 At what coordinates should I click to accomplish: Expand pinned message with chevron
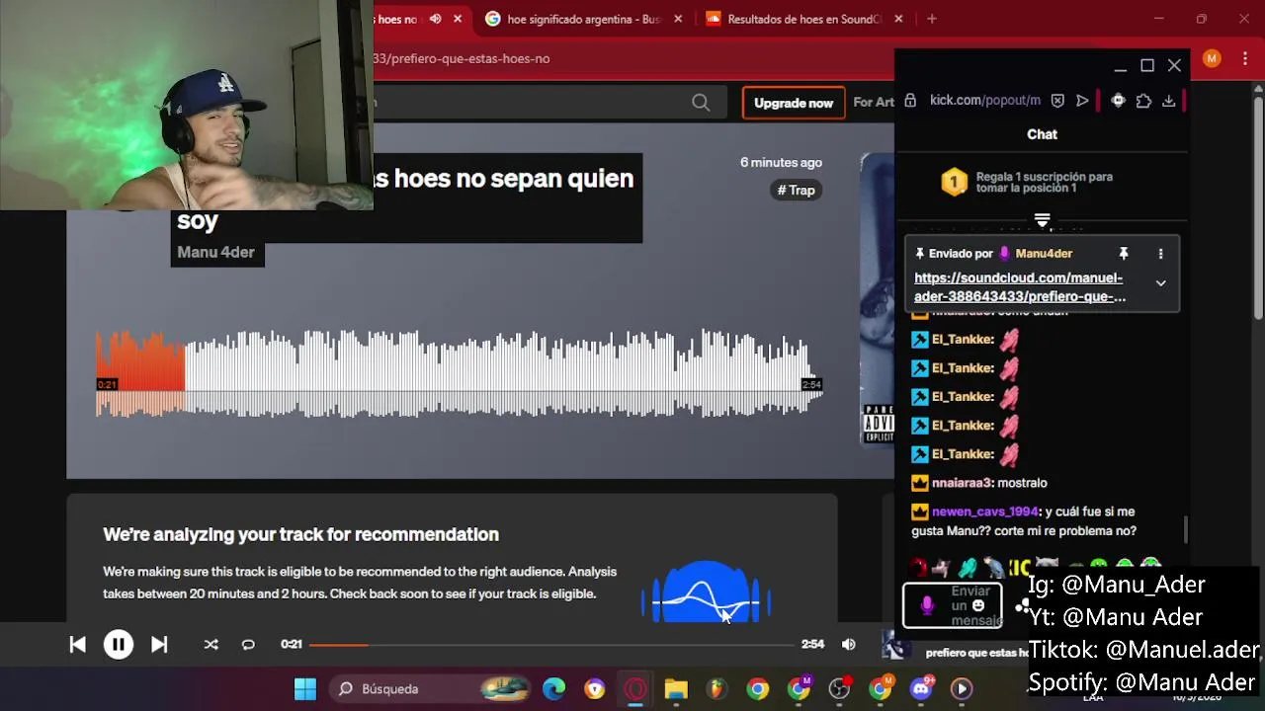tap(1160, 283)
